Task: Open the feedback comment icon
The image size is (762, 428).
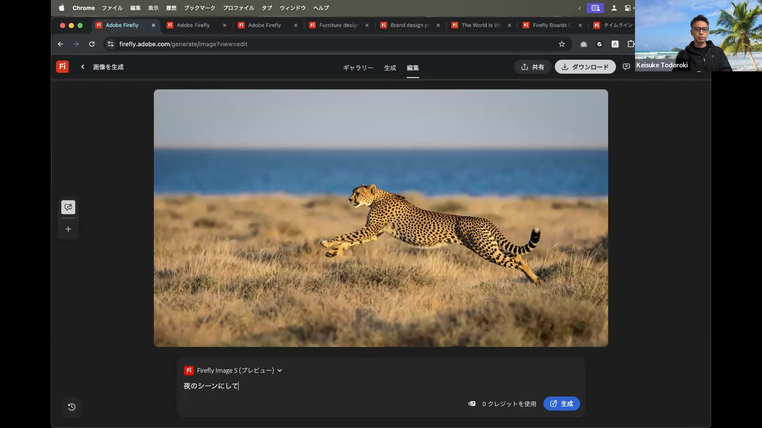Action: click(626, 67)
